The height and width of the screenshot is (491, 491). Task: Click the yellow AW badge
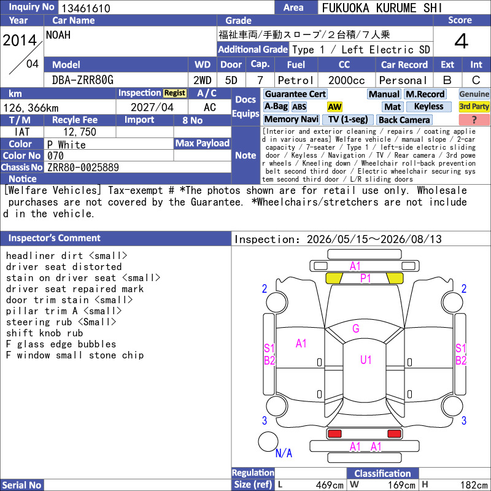[334, 107]
